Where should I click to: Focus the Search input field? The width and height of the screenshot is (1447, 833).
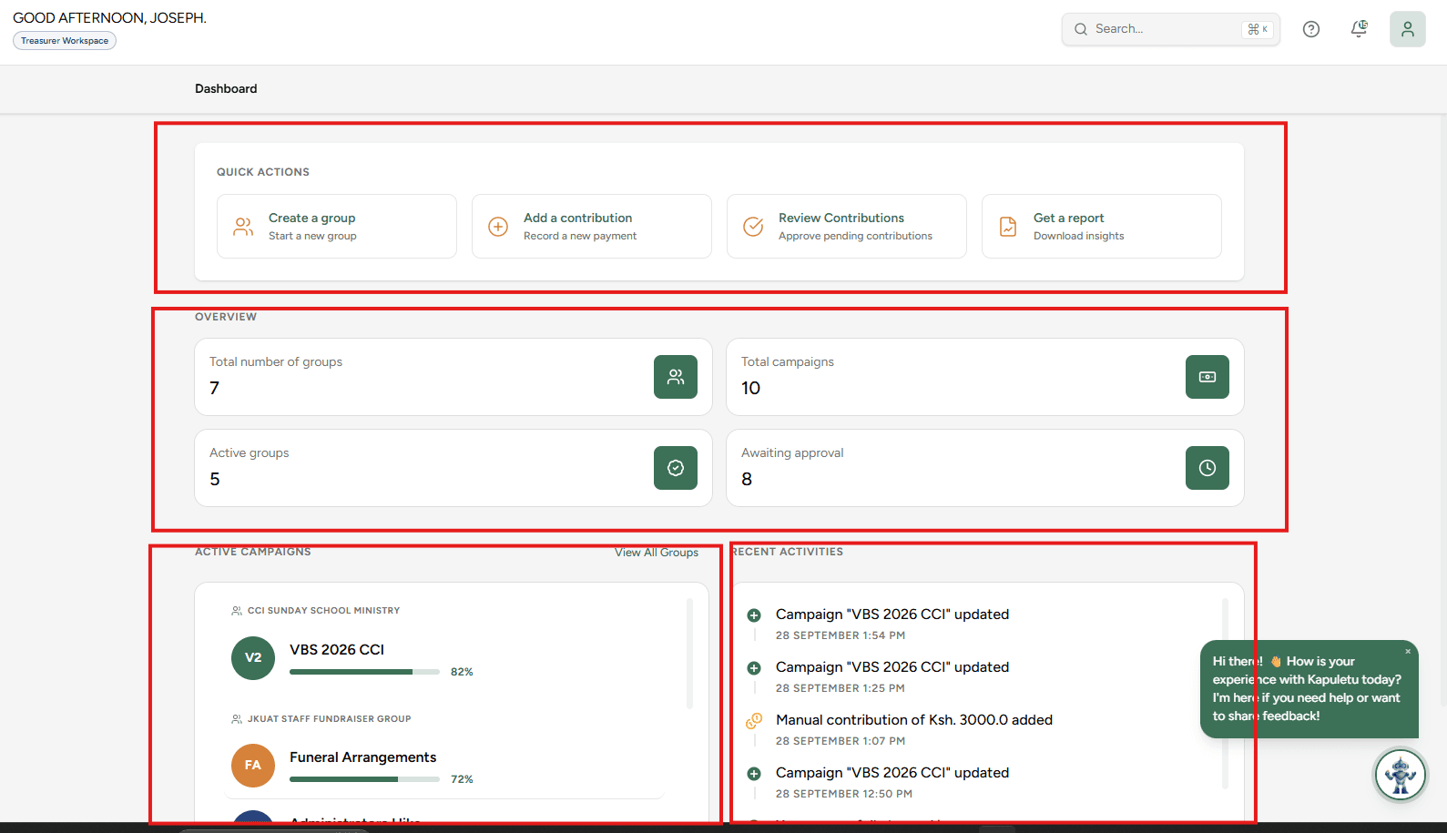[1171, 29]
